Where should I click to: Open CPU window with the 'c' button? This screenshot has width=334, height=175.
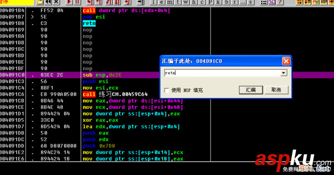[x=202, y=2]
